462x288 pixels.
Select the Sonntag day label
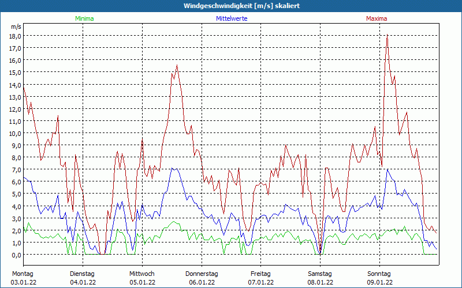pyautogui.click(x=379, y=274)
